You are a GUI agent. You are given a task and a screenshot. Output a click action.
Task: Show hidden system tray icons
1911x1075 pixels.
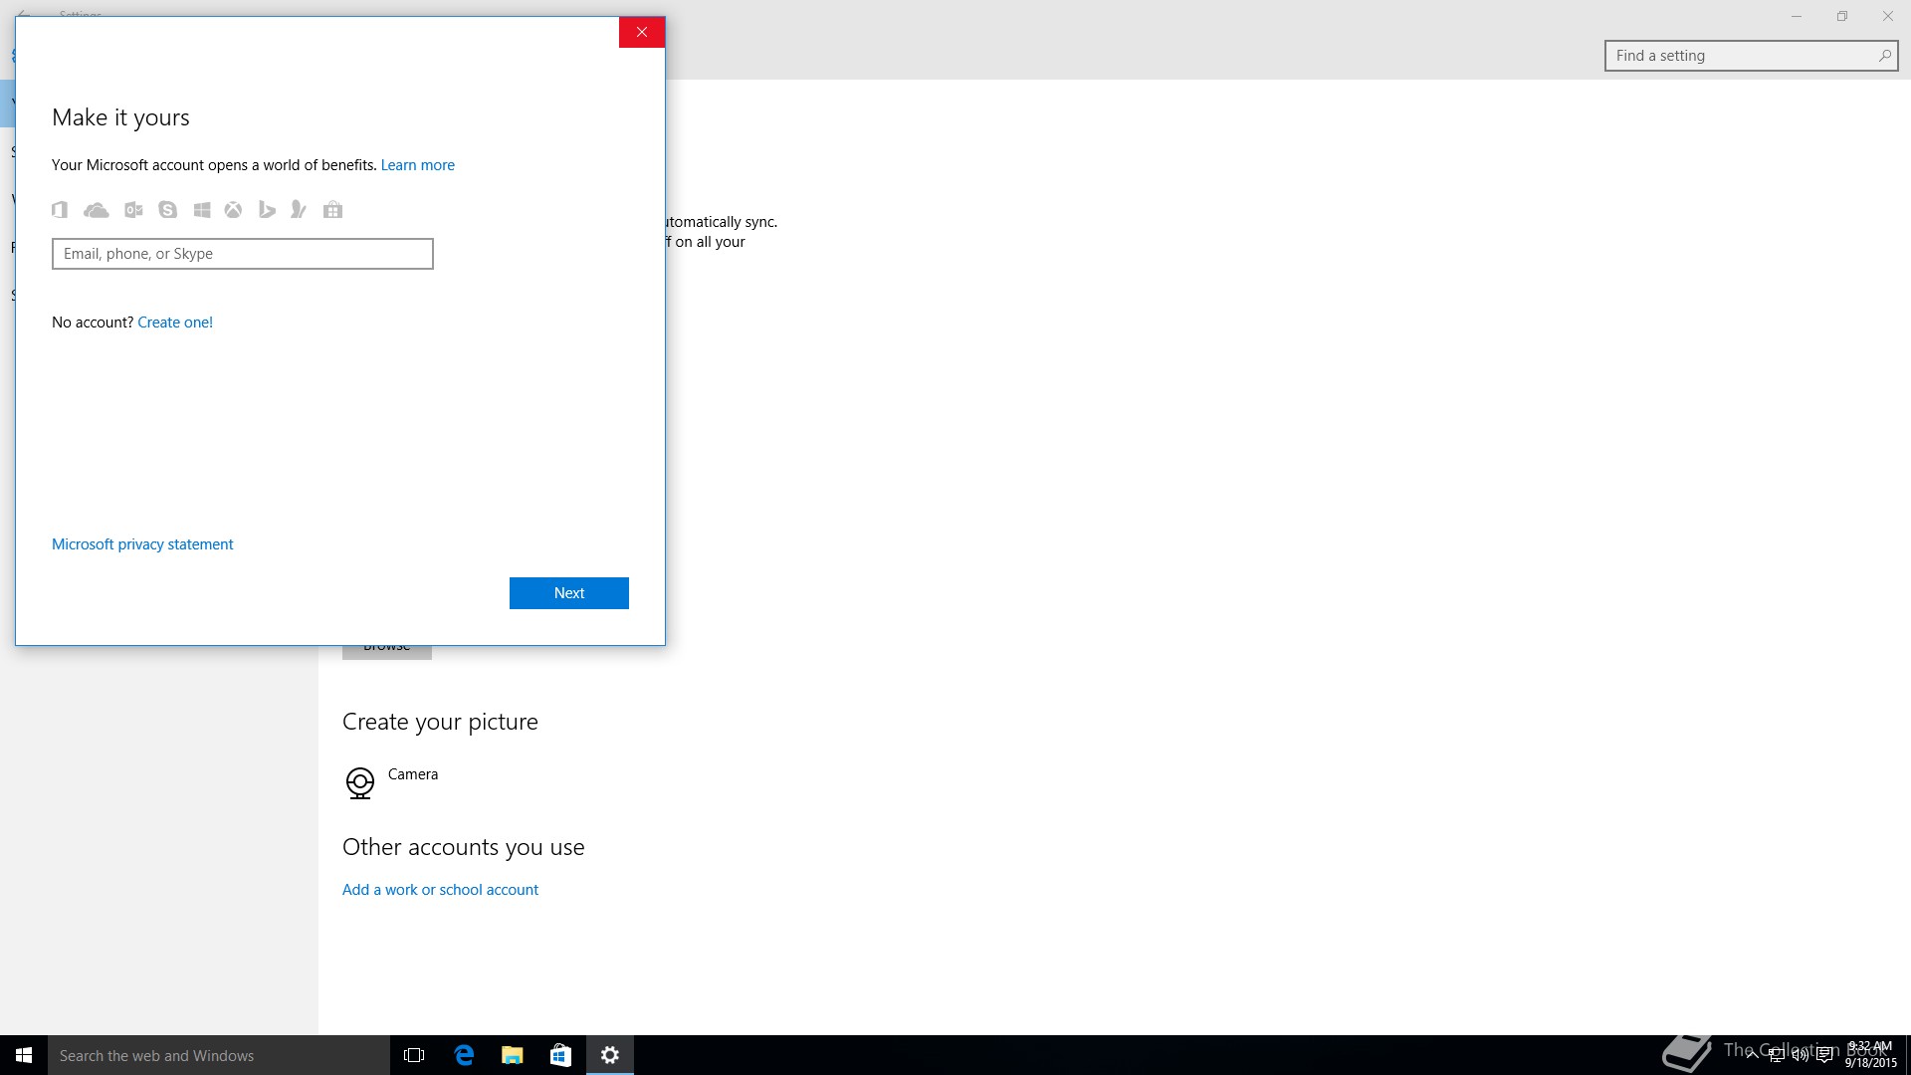(1752, 1055)
